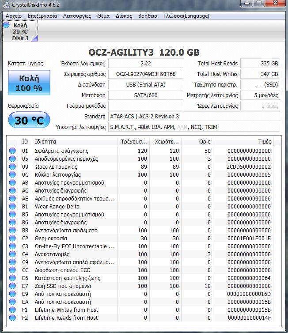Viewport: 288px width, 333px height.
Task: Click the status icon of row 09 Ώρες λειτουργίας
Action: tap(12, 166)
